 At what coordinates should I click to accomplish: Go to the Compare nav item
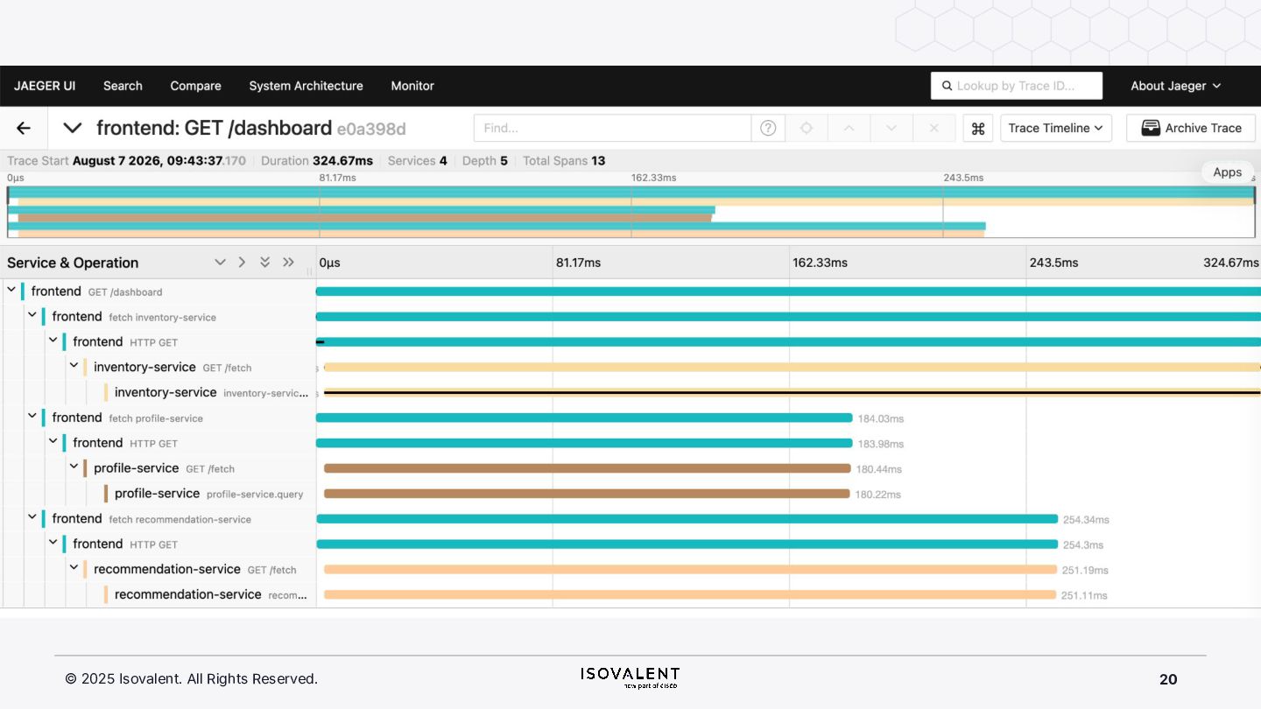[195, 86]
